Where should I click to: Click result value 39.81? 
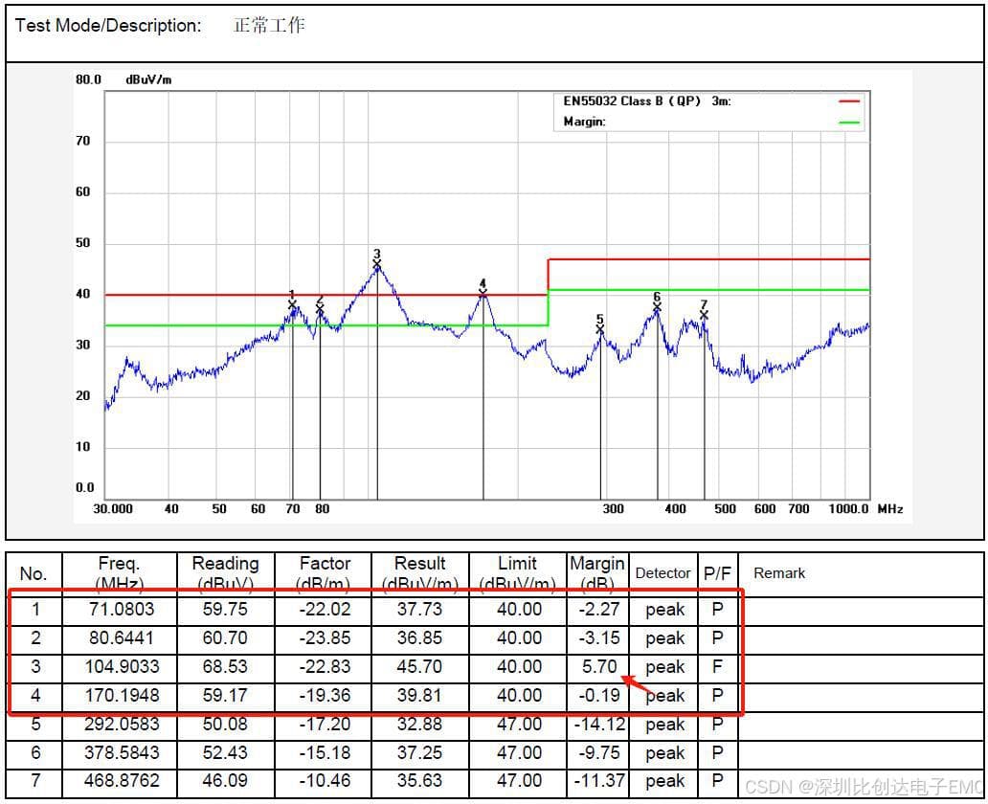[x=419, y=695]
